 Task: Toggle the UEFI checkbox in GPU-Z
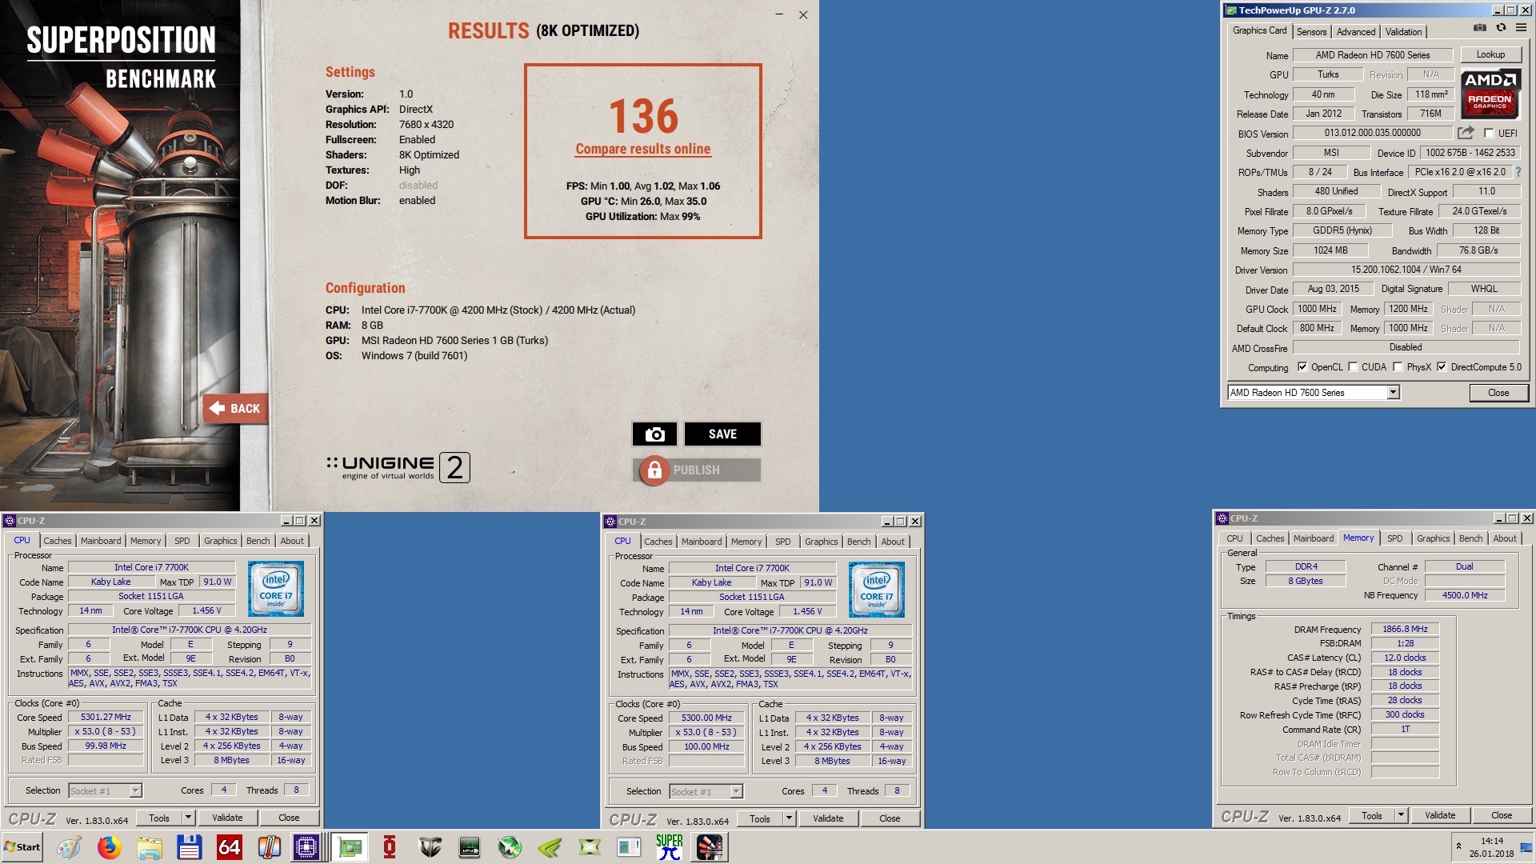(1489, 134)
